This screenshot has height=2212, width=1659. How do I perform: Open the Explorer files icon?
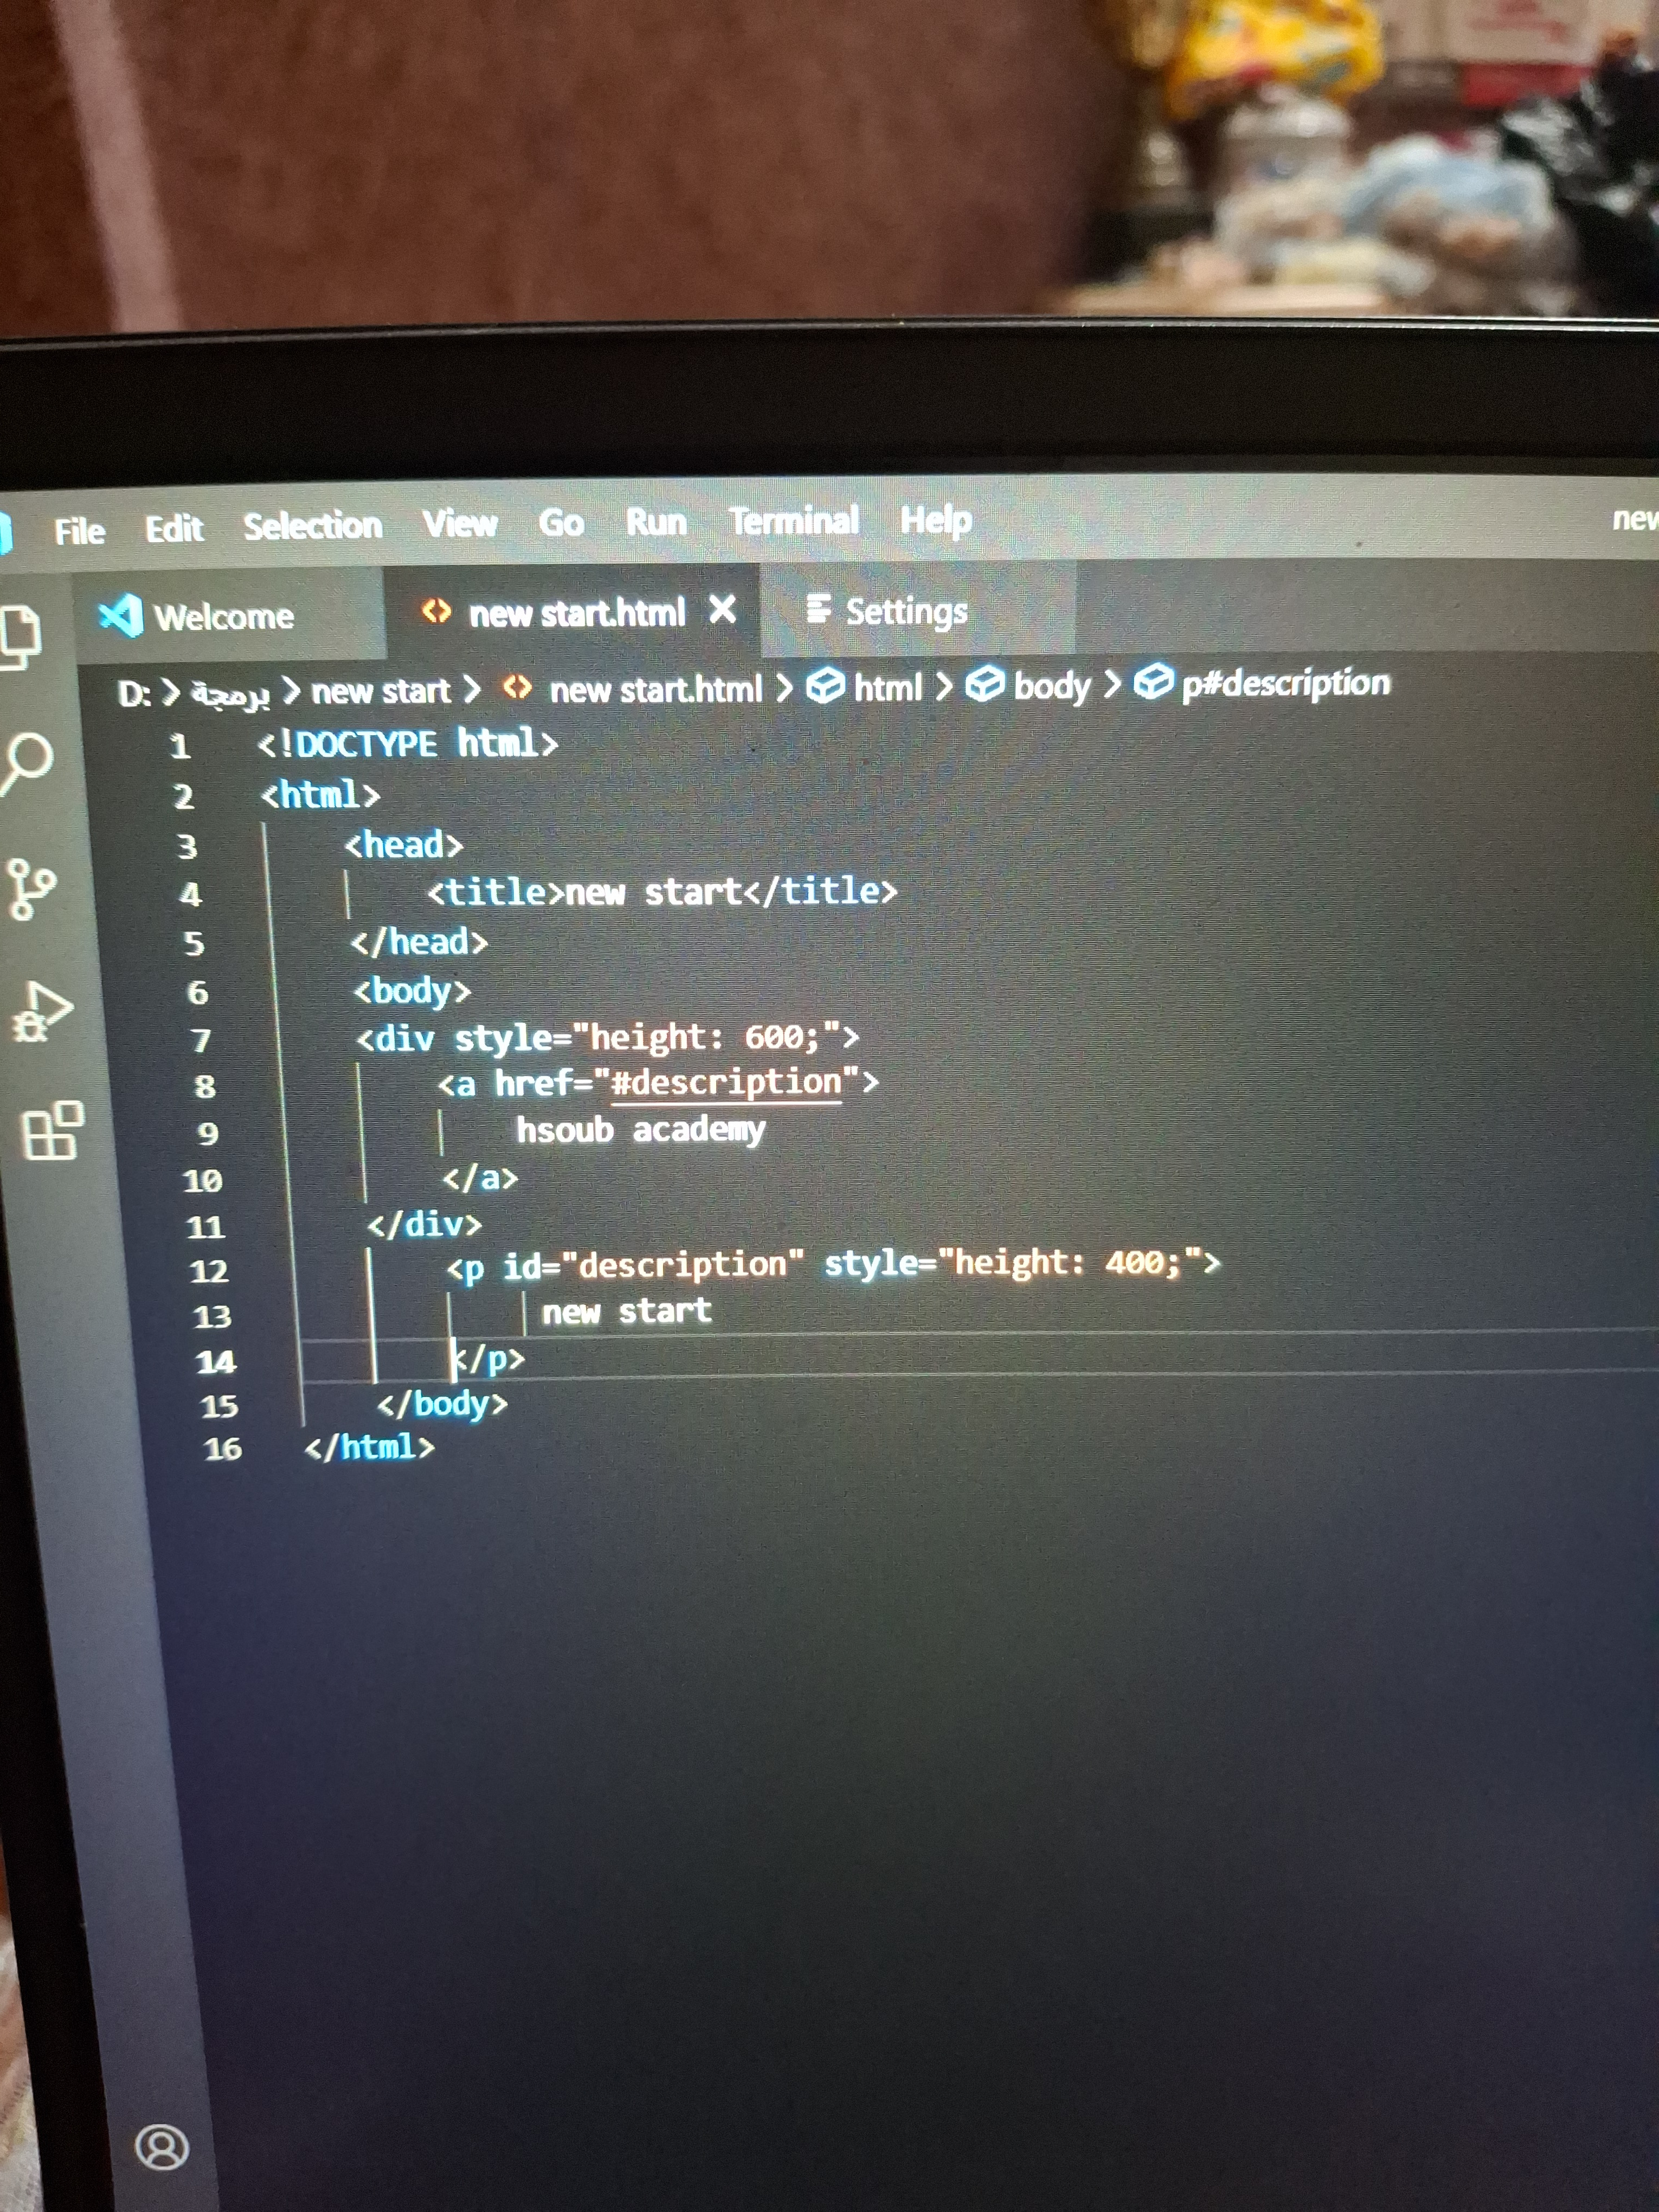pyautogui.click(x=20, y=636)
